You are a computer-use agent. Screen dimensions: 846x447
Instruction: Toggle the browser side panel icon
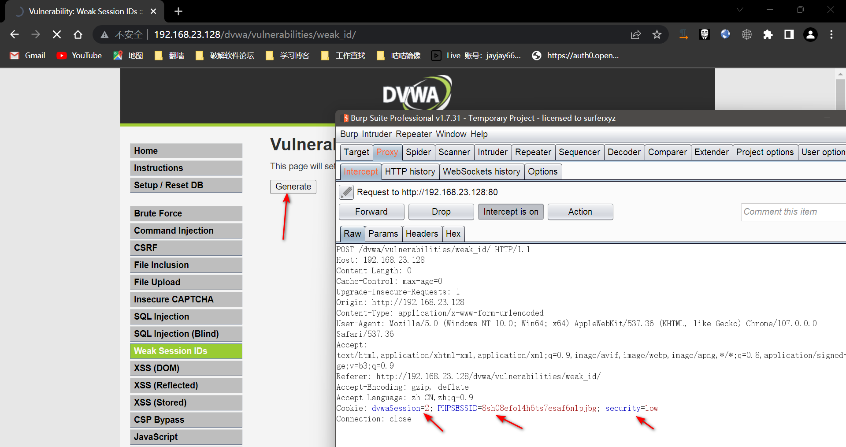789,34
